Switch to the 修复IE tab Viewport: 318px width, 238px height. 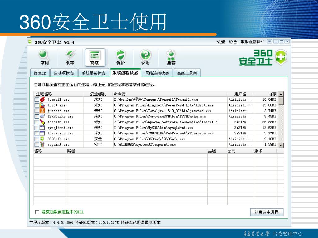tap(40, 73)
